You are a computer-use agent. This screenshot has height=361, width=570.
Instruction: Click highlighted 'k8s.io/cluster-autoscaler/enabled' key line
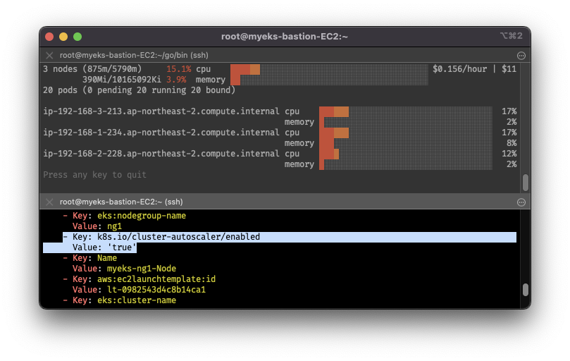click(290, 237)
